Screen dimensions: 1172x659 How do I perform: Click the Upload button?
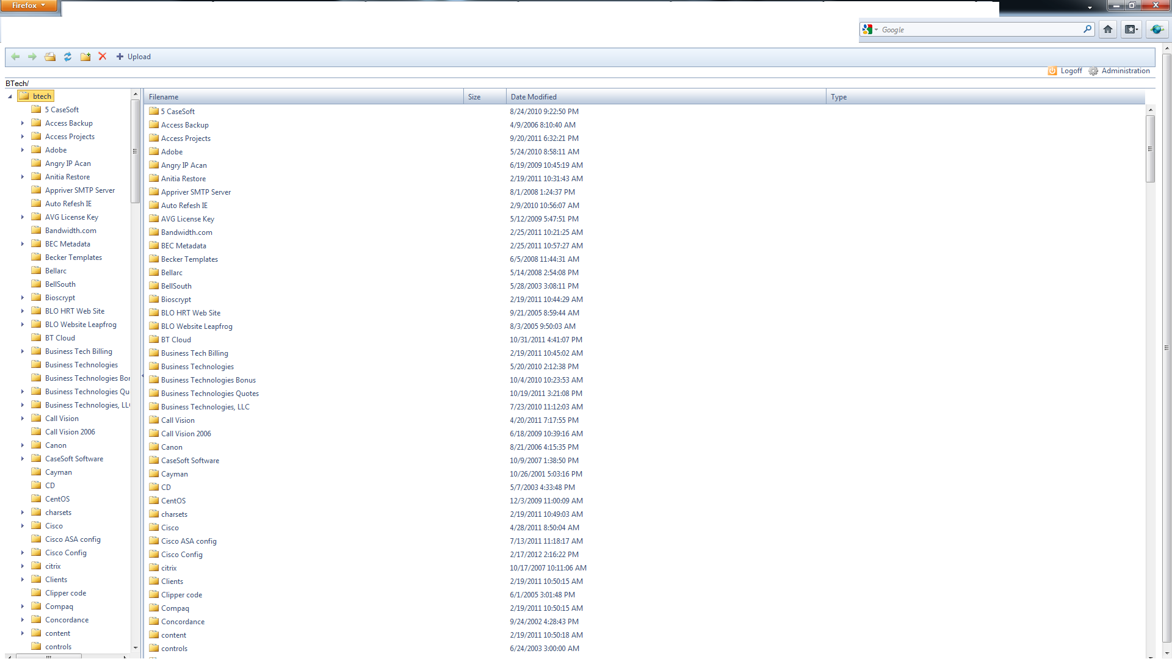134,57
